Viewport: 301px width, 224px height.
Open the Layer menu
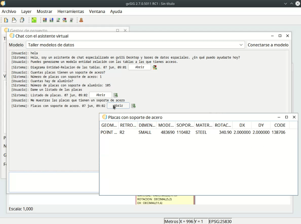pos(26,11)
